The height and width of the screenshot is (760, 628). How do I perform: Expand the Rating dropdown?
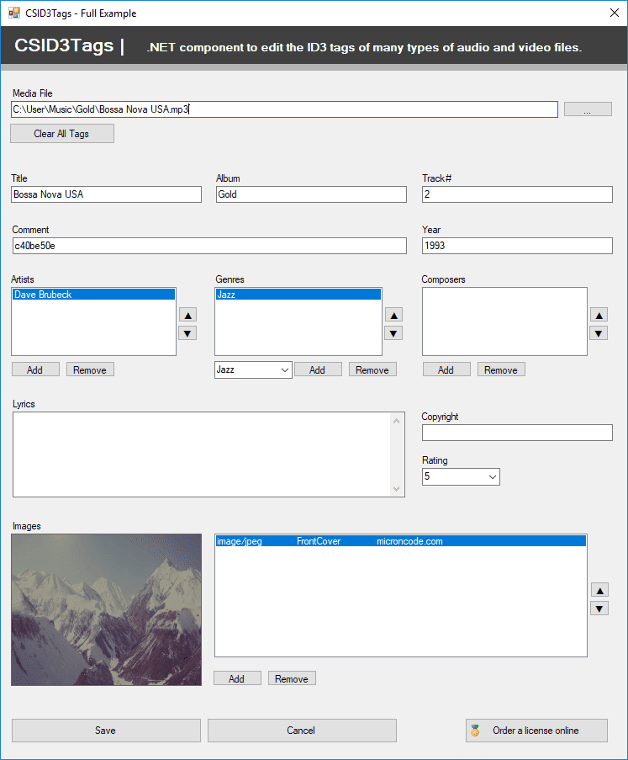(x=492, y=476)
